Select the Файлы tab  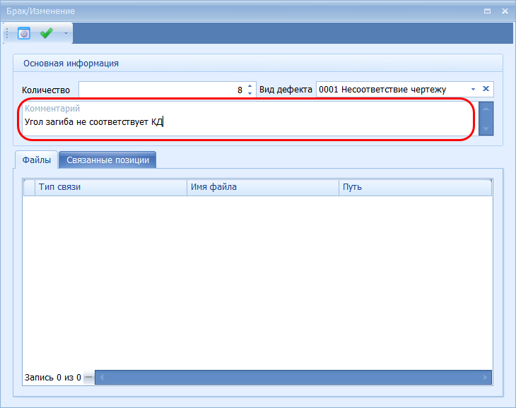pos(36,160)
